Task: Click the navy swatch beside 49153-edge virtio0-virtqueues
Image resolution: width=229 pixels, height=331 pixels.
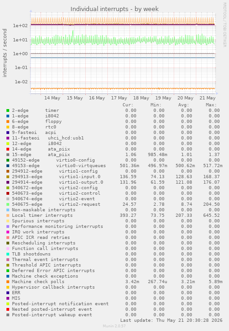Action: (8, 166)
